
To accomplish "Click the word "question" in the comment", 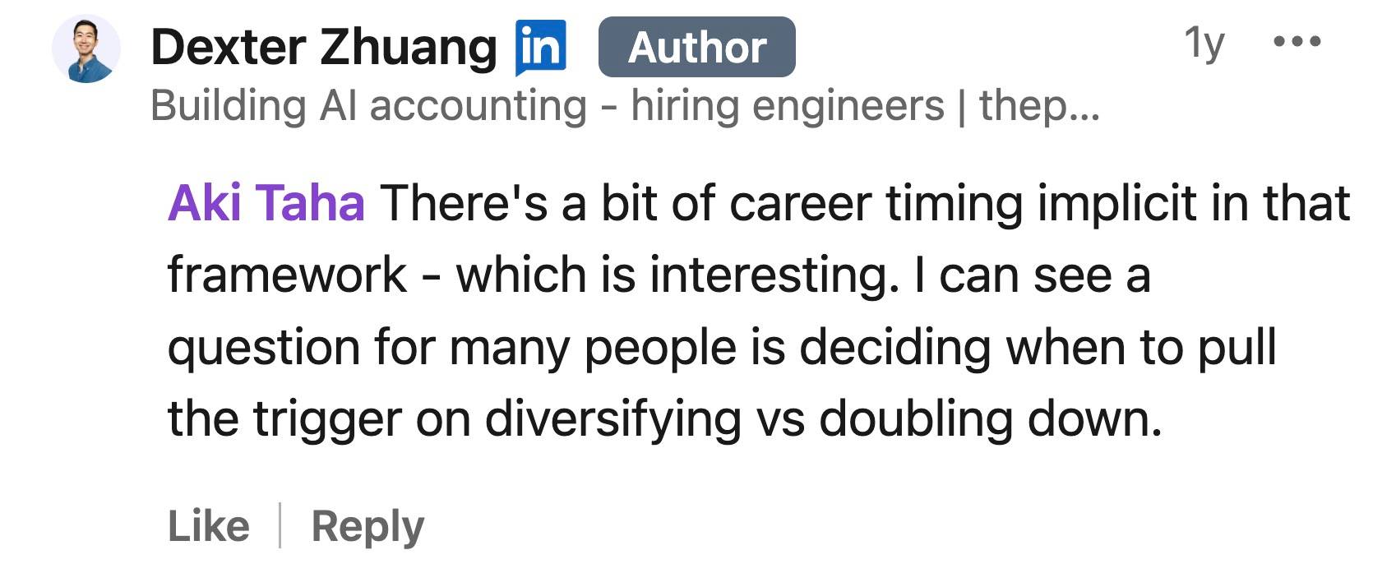I will [x=264, y=347].
